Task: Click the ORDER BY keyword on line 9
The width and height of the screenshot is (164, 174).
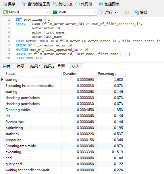Action: (x=24, y=54)
